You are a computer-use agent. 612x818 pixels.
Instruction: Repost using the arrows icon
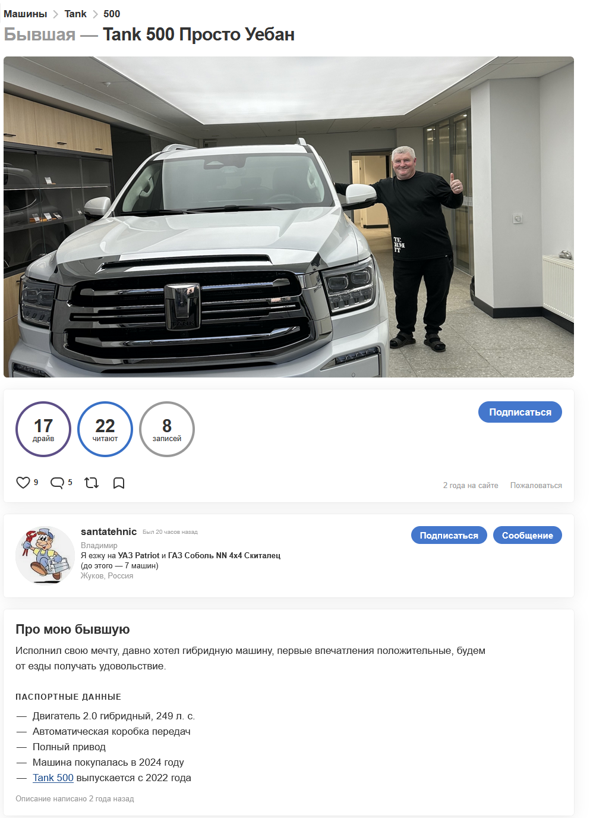coord(92,483)
